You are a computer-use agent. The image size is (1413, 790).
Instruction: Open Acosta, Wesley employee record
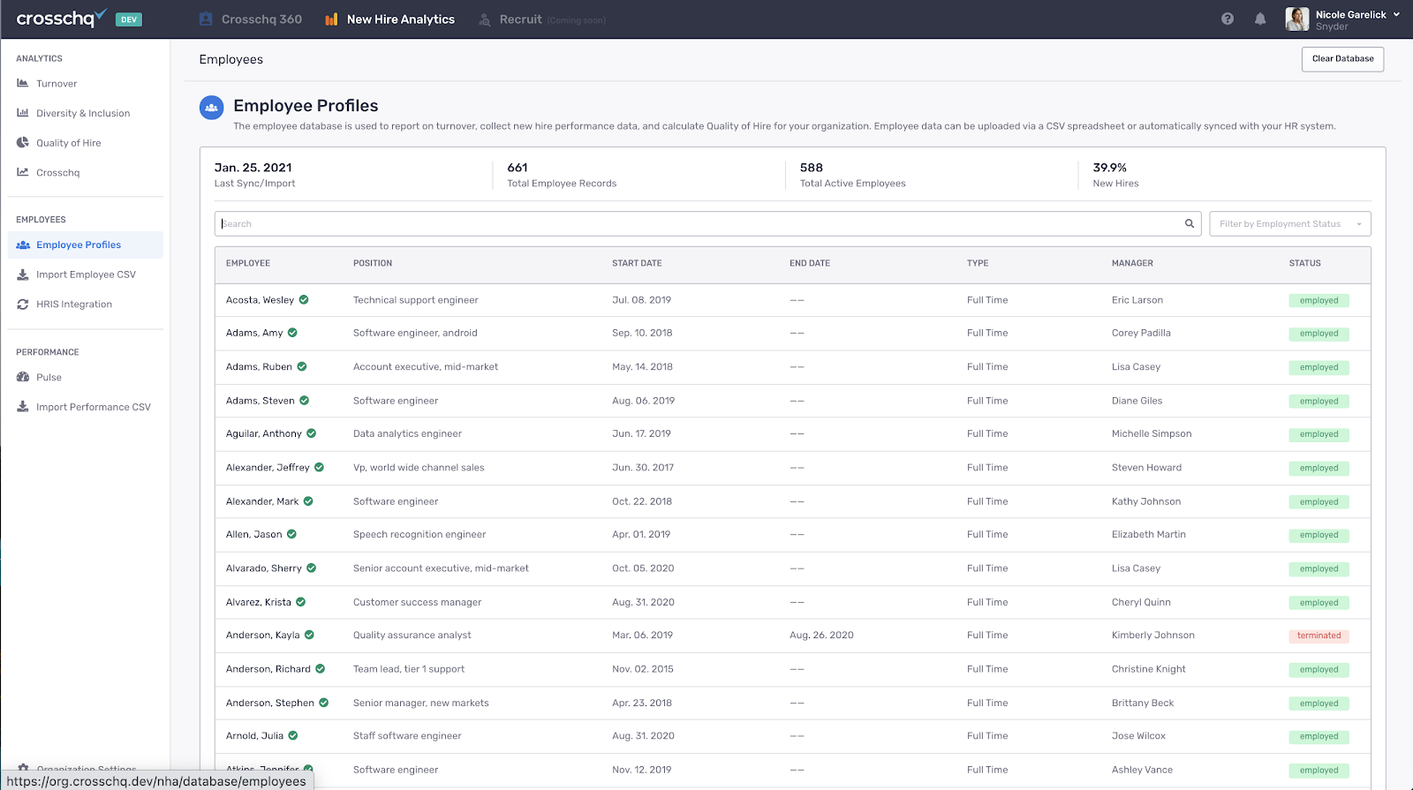[260, 300]
